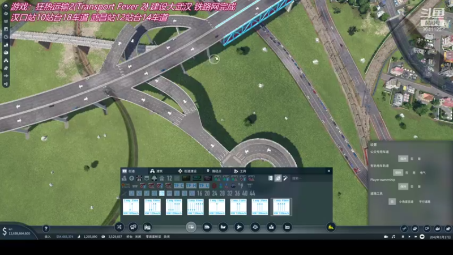The height and width of the screenshot is (255, 453).
Task: Pick the 1 way 2 lane highway thumbnail
Action: [238, 207]
